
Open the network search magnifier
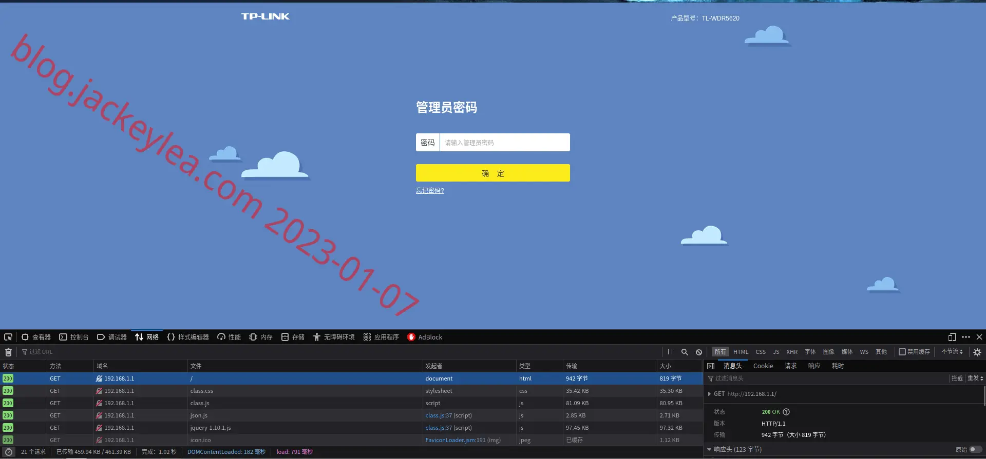pyautogui.click(x=685, y=352)
